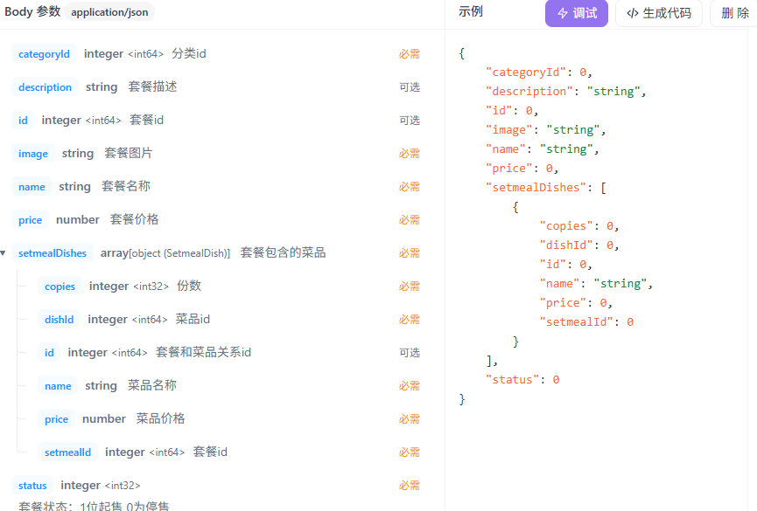Click the Body 参数 heading

coord(32,11)
